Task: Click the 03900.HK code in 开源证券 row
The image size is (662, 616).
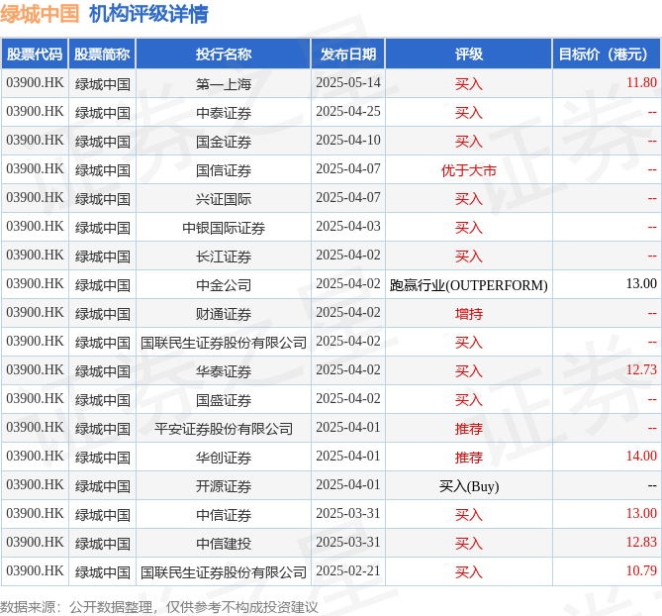Action: pos(35,484)
